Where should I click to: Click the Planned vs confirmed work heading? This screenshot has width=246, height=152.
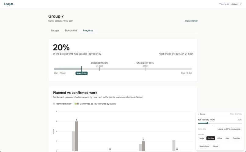[75, 93]
